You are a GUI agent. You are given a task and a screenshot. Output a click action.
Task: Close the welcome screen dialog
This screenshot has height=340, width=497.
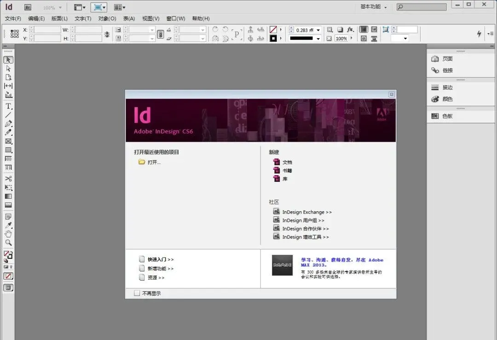tap(392, 94)
